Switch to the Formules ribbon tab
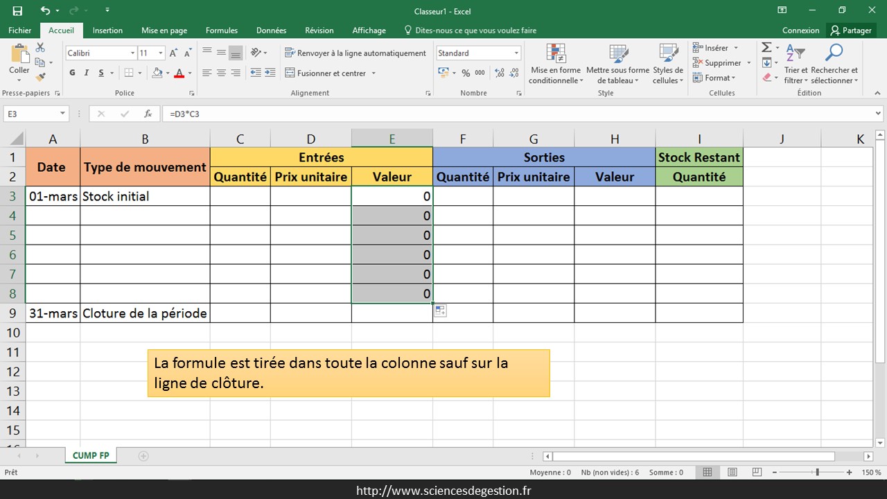This screenshot has width=887, height=499. [x=221, y=30]
